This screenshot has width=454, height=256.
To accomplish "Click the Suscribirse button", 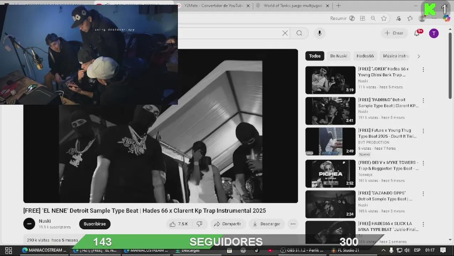I will point(95,224).
